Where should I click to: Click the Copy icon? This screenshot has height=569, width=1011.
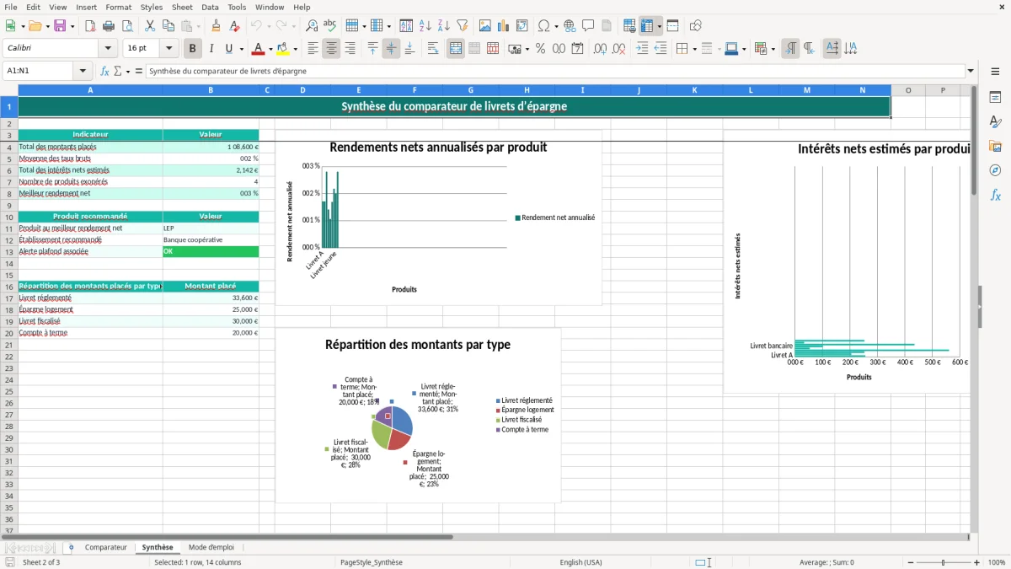click(168, 26)
